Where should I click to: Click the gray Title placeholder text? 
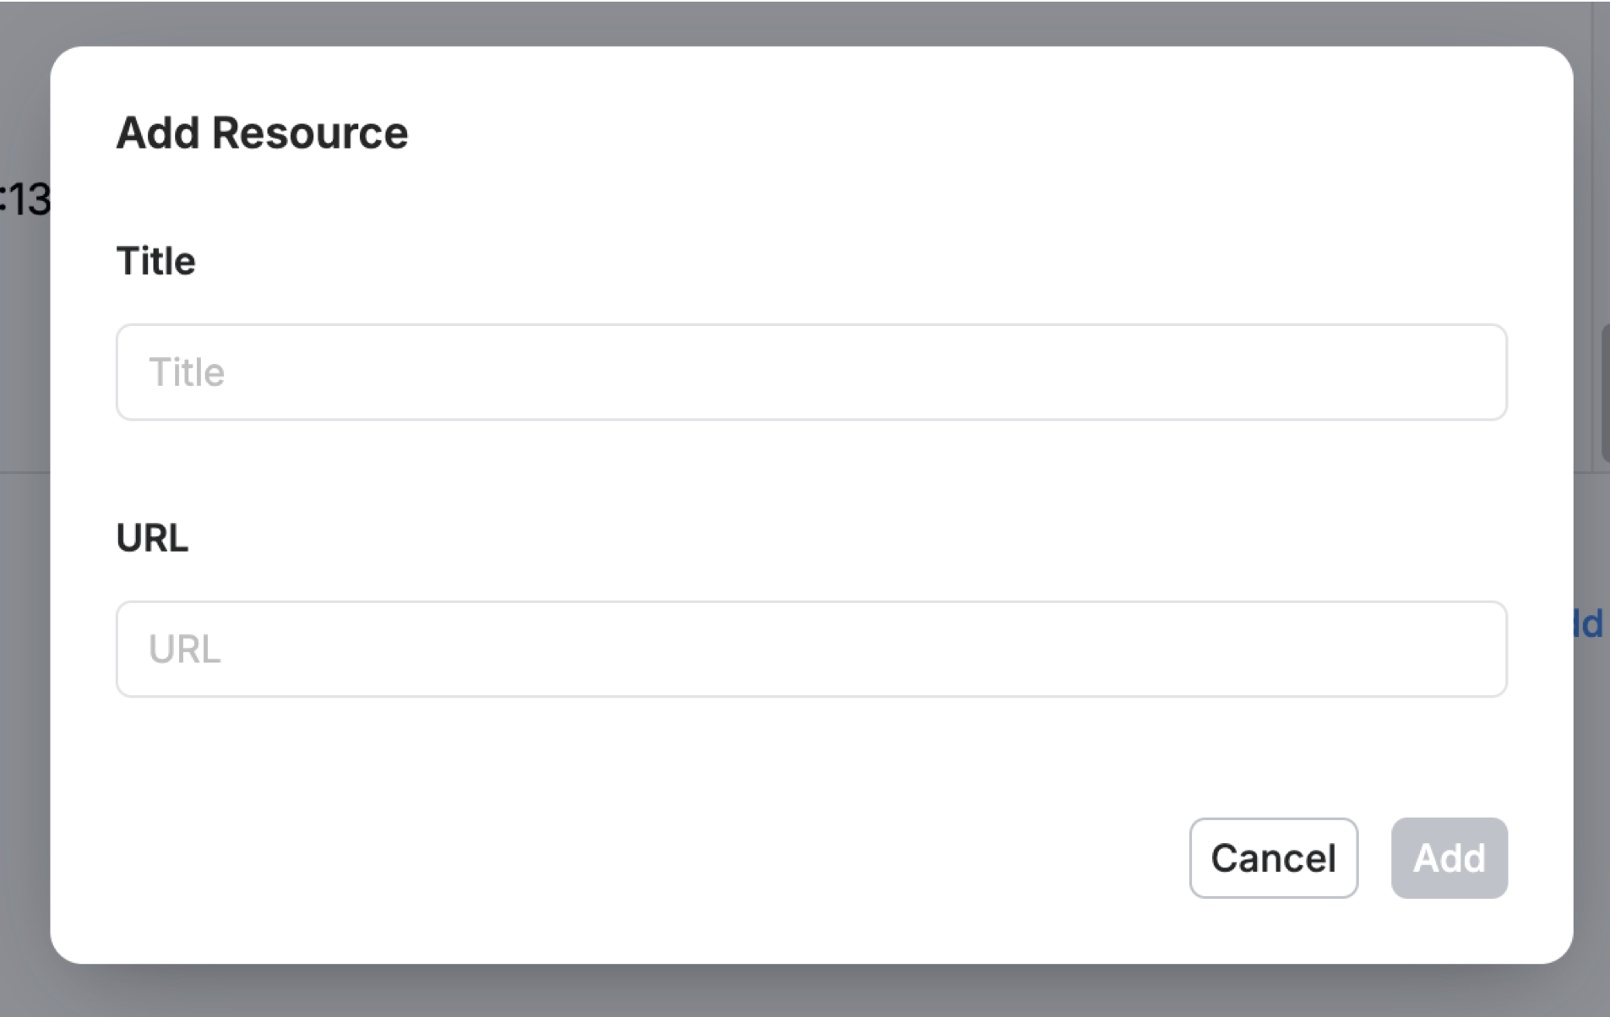coord(187,373)
